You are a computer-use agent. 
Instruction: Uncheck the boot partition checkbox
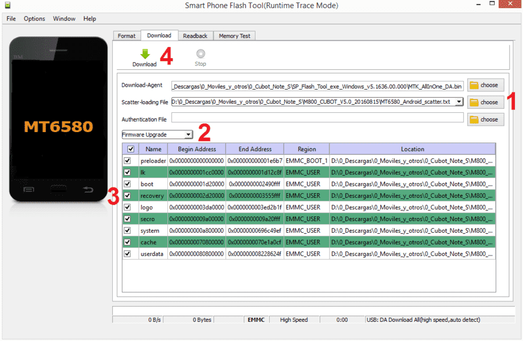tap(127, 184)
